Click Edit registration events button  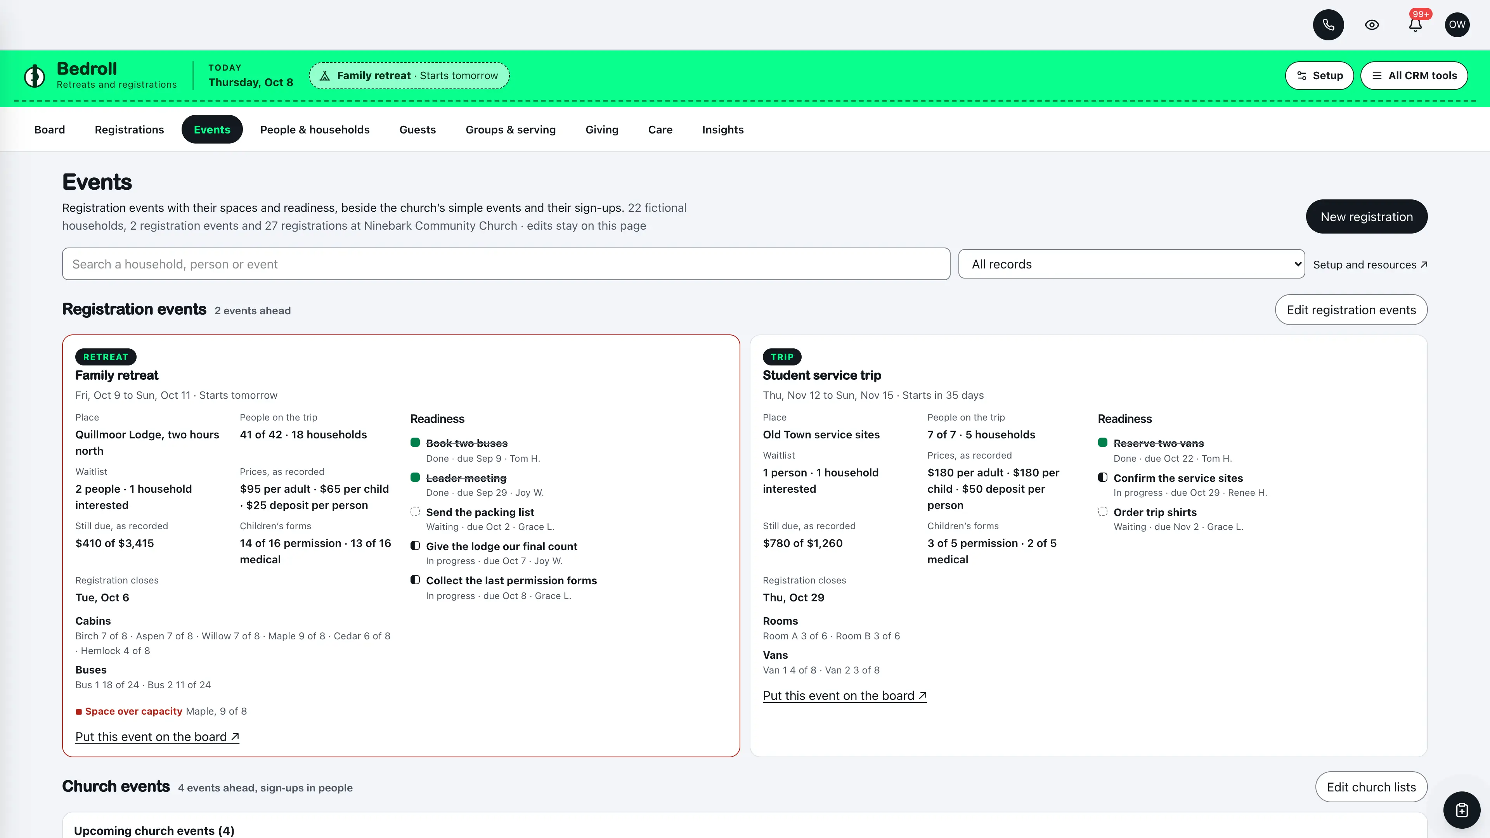pos(1351,310)
